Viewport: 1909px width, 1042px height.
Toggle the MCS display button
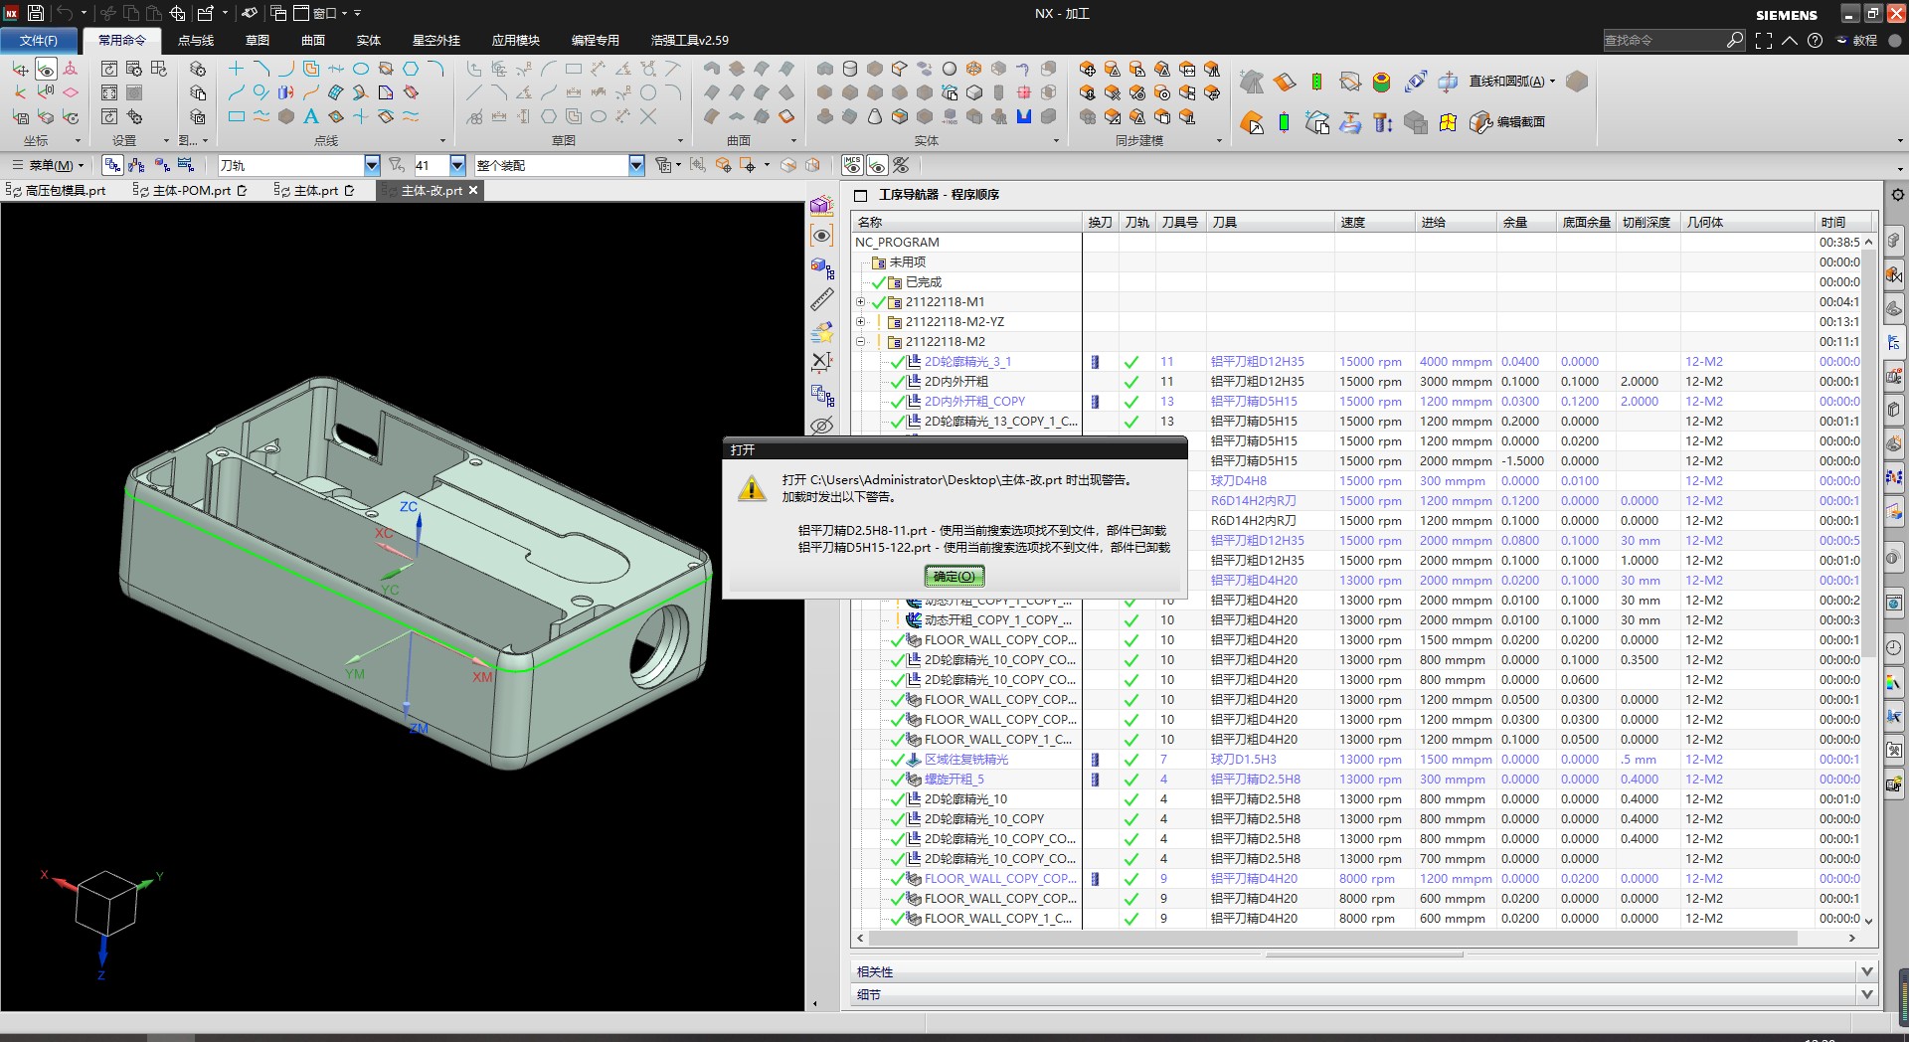852,165
